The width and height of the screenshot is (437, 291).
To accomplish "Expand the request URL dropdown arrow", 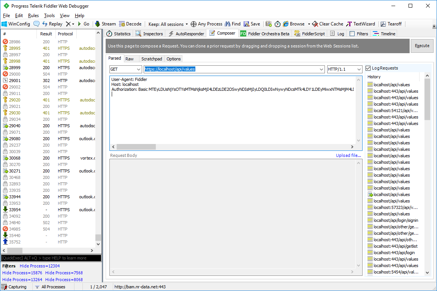I will (321, 69).
